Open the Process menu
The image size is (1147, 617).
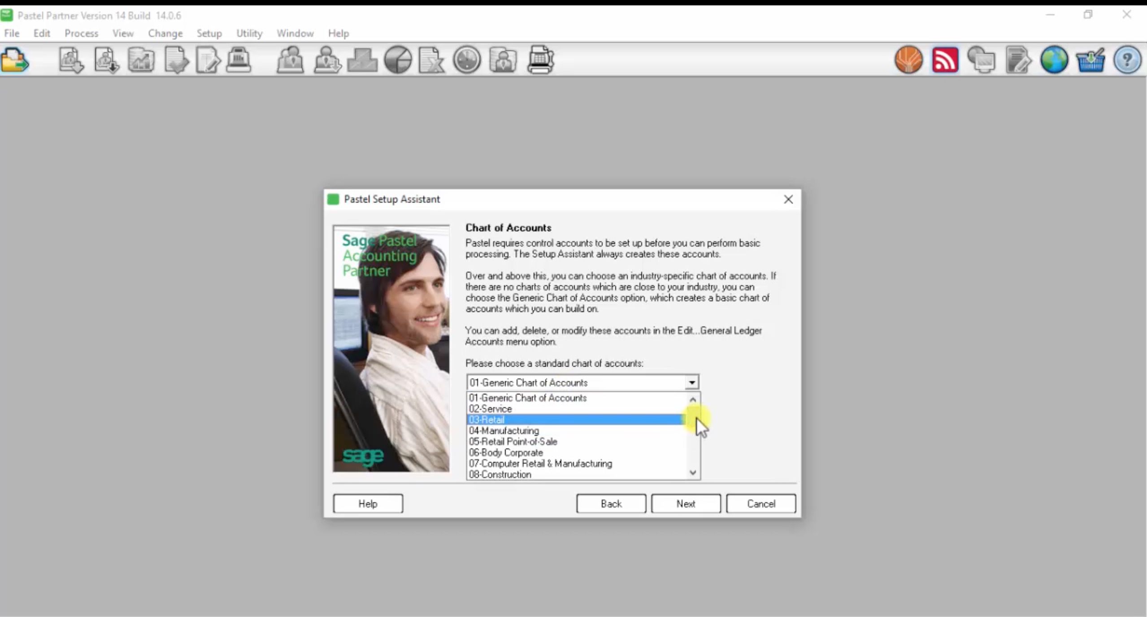pos(81,33)
